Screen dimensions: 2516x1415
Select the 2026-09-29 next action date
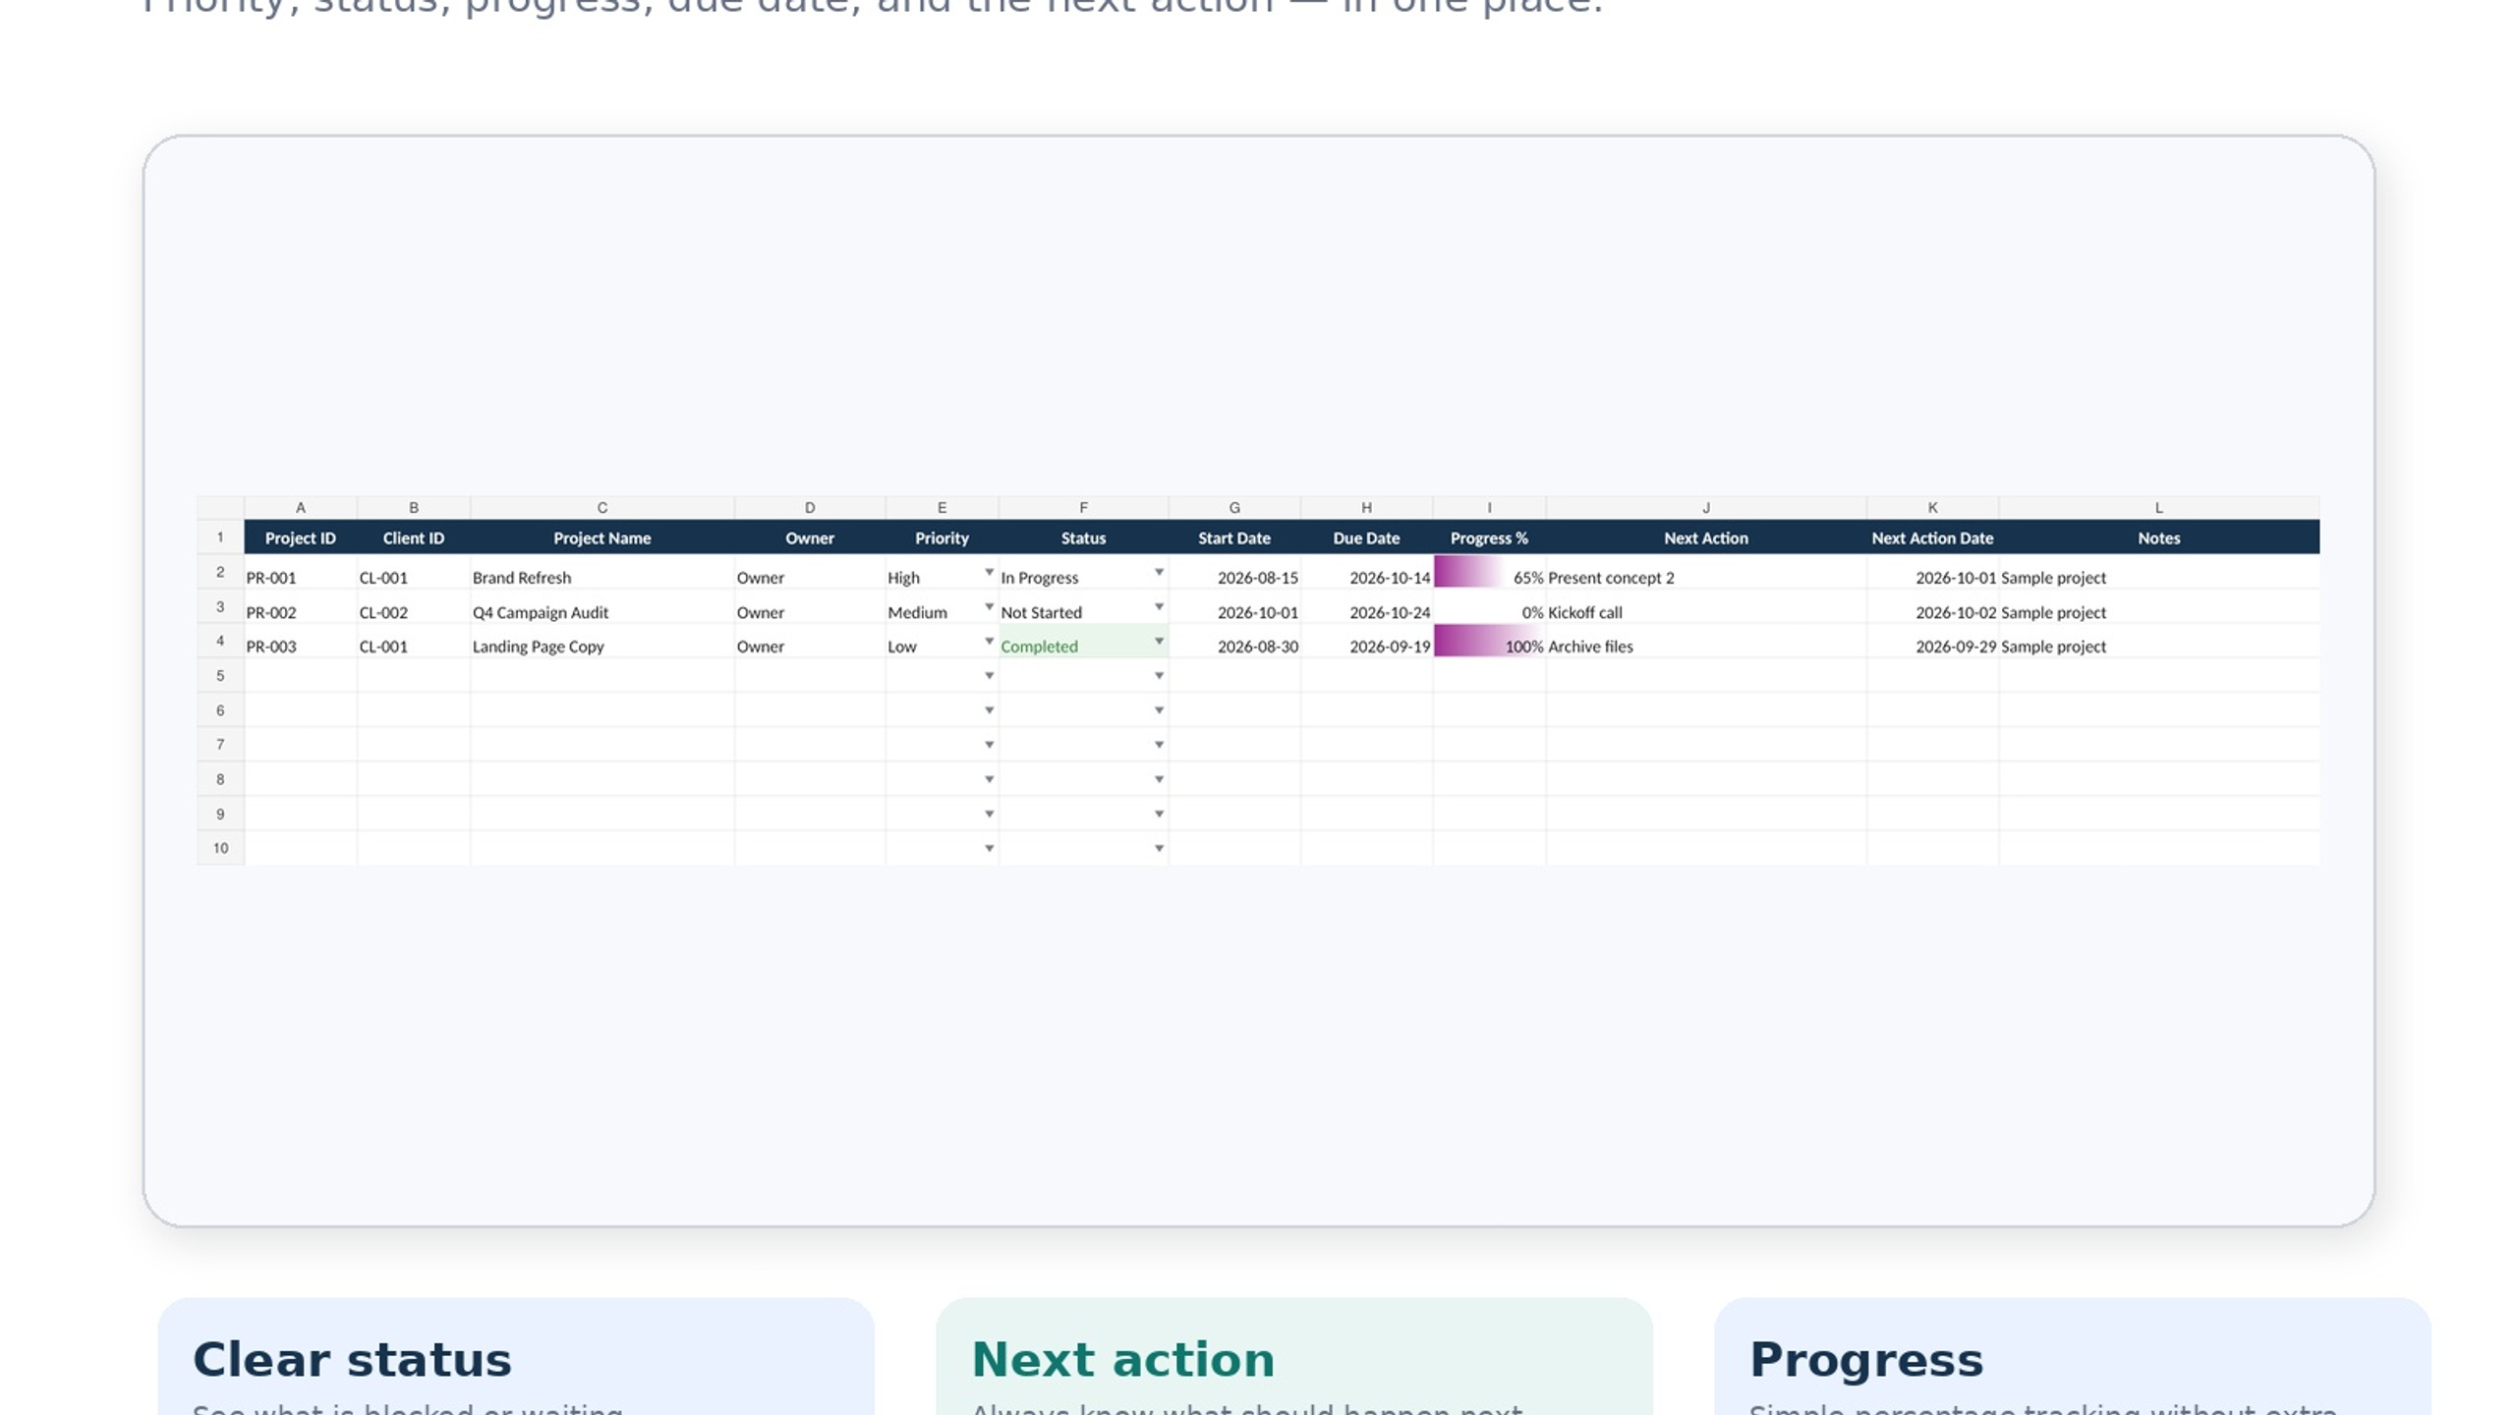click(1932, 642)
